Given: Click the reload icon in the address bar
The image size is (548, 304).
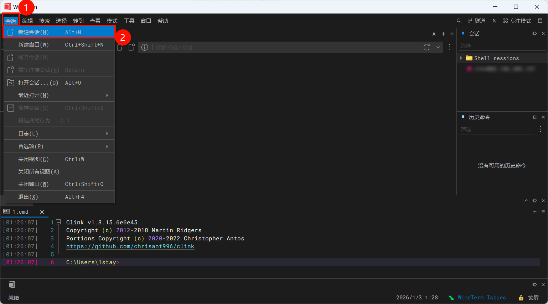Looking at the screenshot, I should click(426, 47).
